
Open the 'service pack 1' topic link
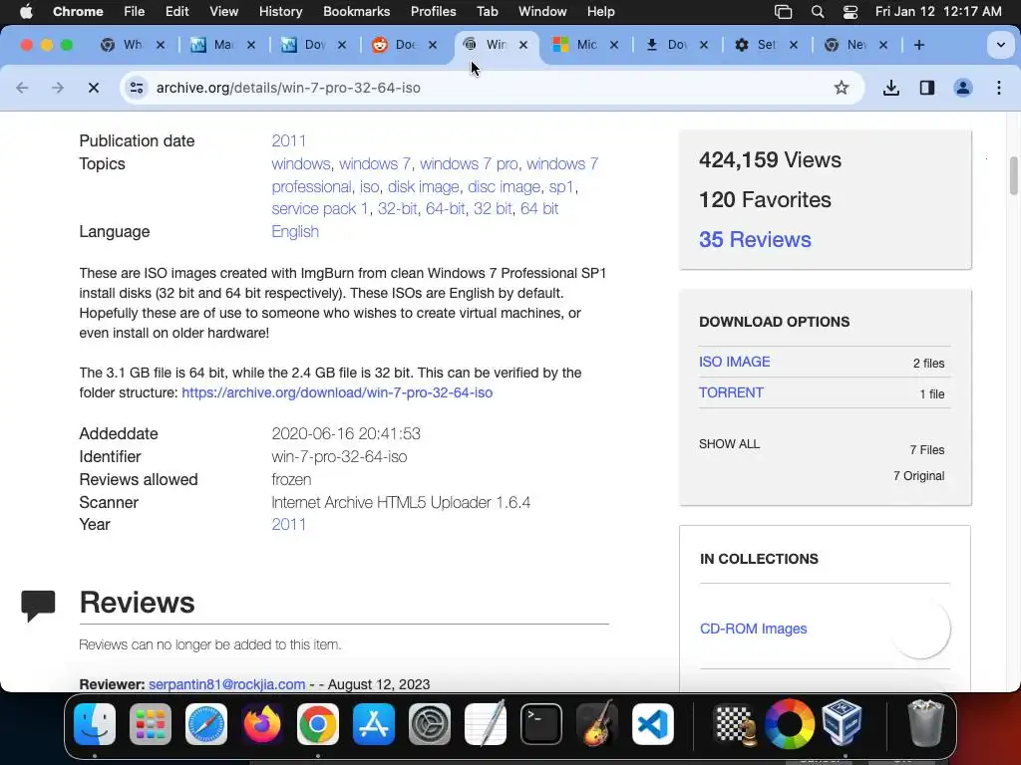(320, 209)
